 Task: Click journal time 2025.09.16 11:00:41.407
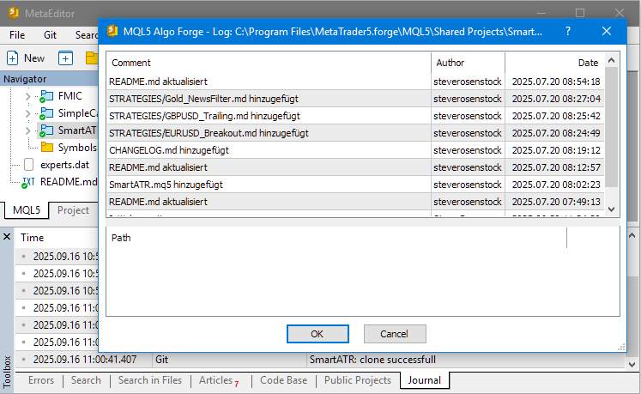(x=85, y=360)
